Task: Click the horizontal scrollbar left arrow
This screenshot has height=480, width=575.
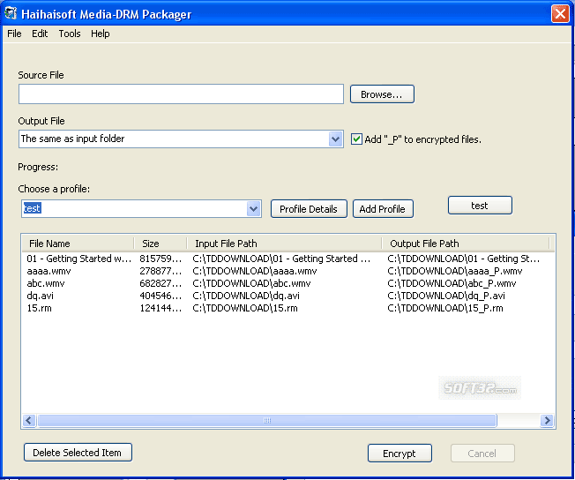Action: 29,420
